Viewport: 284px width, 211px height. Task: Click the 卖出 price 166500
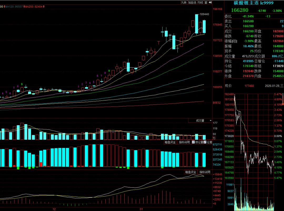pos(248,21)
